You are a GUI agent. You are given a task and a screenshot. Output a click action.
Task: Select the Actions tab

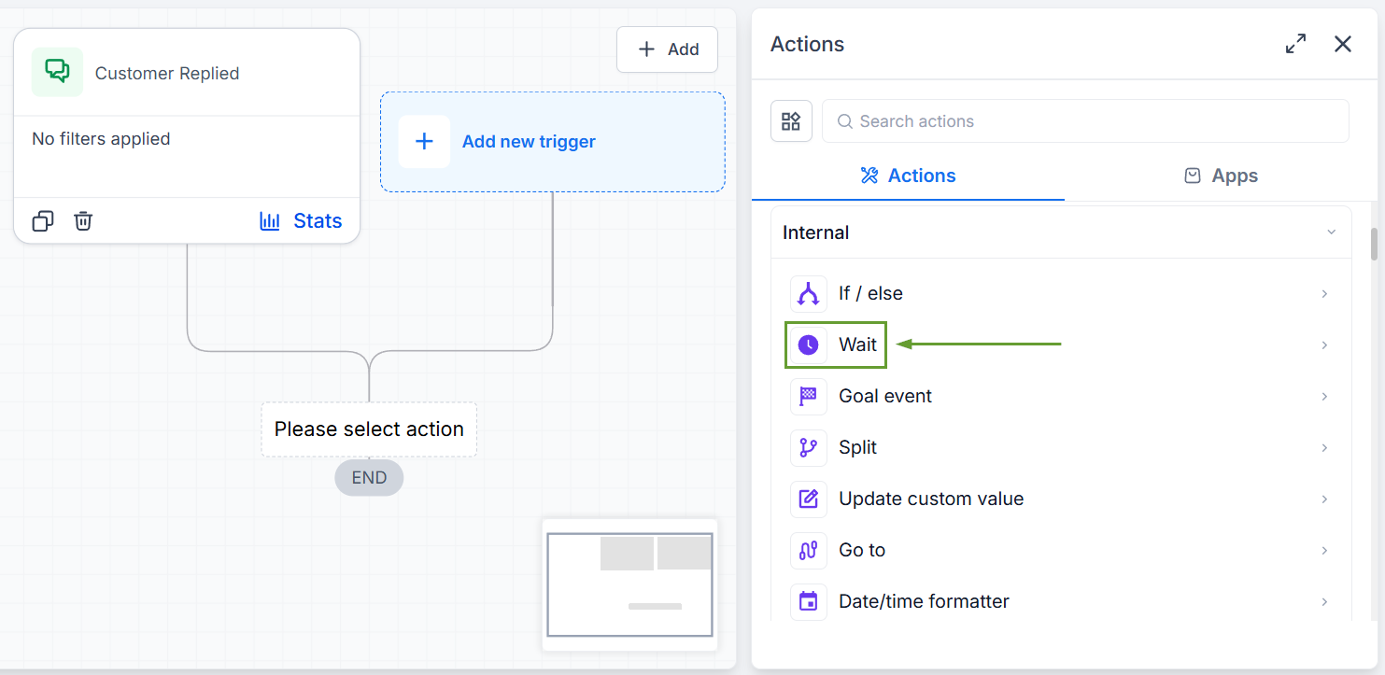click(x=908, y=176)
